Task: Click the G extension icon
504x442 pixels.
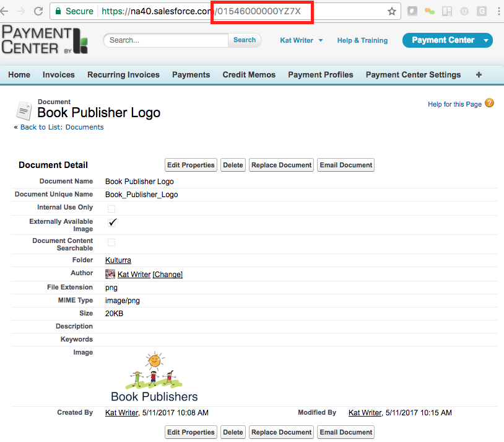Action: point(482,12)
